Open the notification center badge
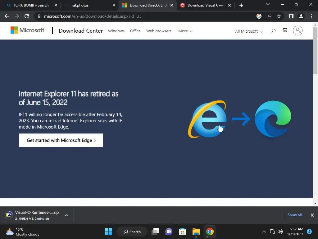 (309, 232)
